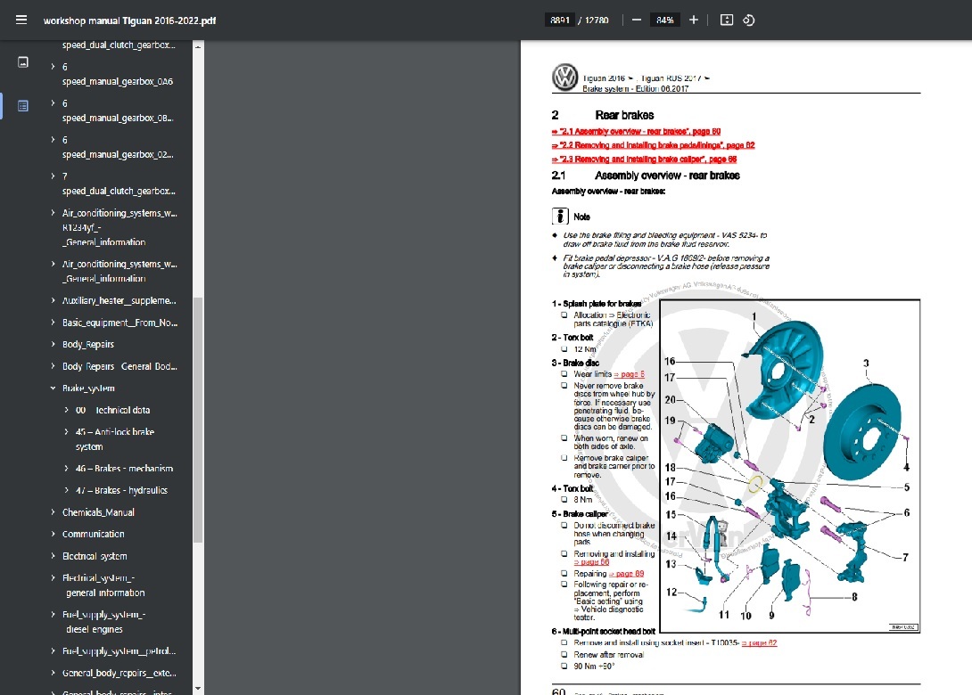Open the Body Repairs General Body outline item
Image resolution: width=972 pixels, height=695 pixels.
[119, 366]
